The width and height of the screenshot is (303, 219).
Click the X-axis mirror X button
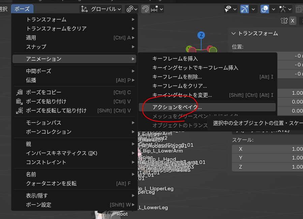pyautogui.click(x=293, y=21)
